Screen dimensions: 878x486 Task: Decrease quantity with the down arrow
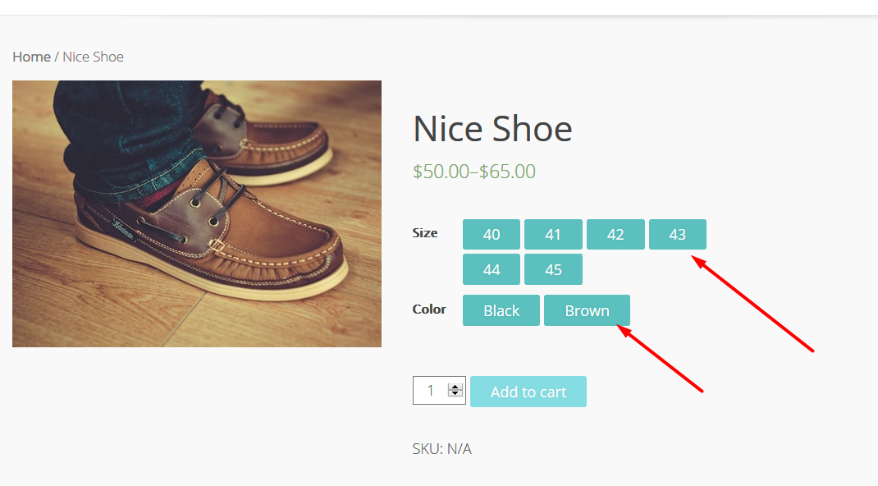click(455, 394)
